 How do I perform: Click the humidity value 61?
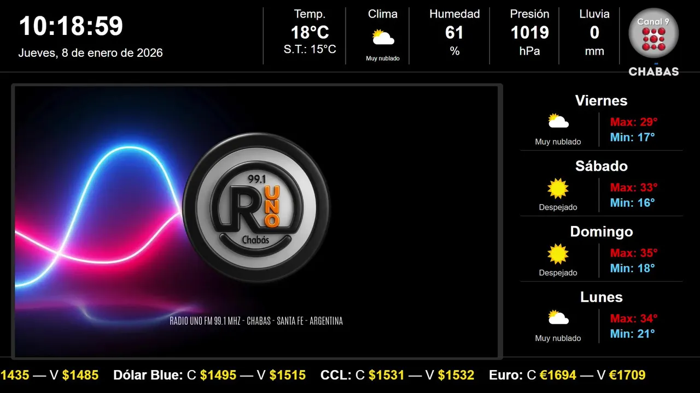pyautogui.click(x=454, y=33)
